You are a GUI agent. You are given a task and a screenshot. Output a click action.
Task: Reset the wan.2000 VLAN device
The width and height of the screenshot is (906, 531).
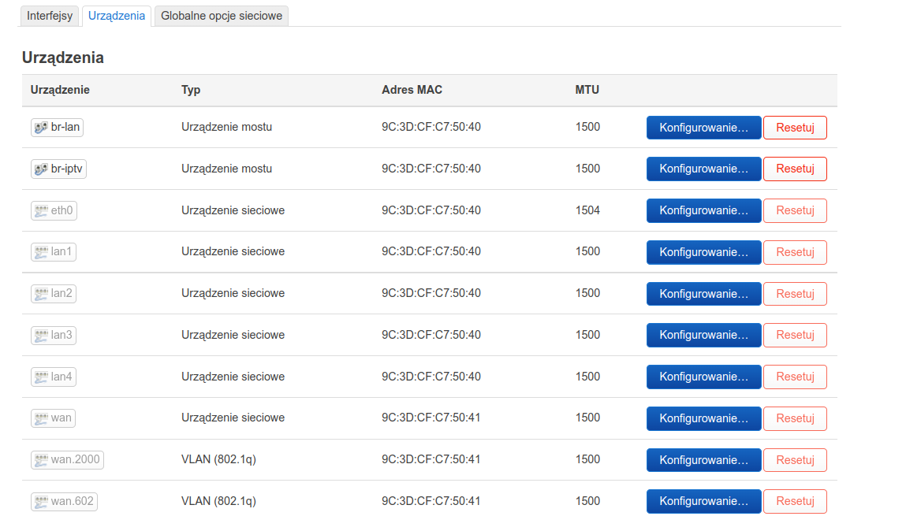click(795, 460)
